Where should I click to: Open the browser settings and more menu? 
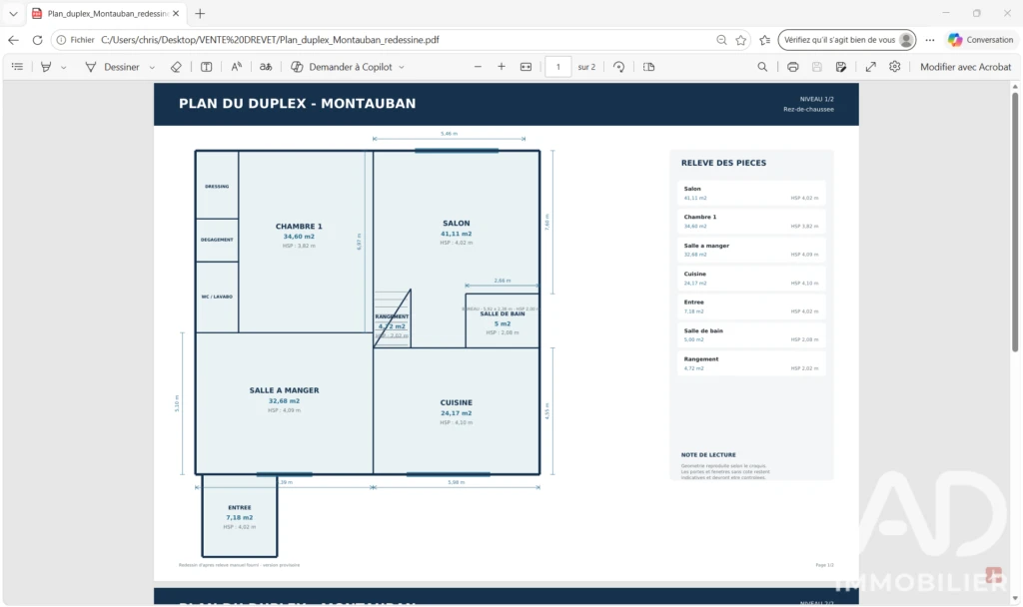pyautogui.click(x=930, y=40)
